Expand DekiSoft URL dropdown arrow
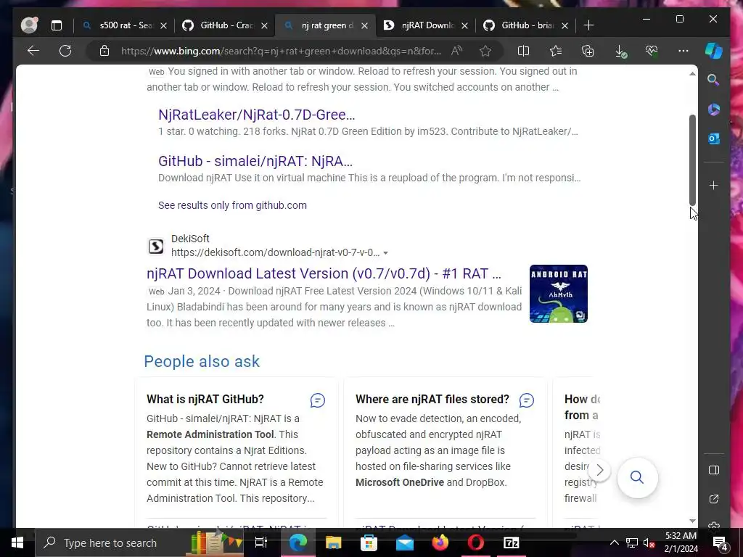 [386, 253]
